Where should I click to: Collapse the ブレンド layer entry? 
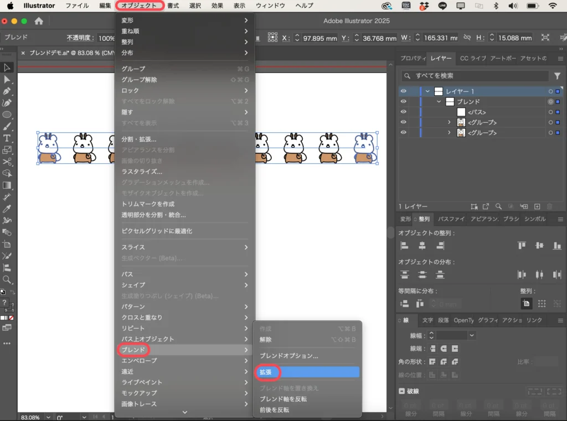[x=439, y=102]
